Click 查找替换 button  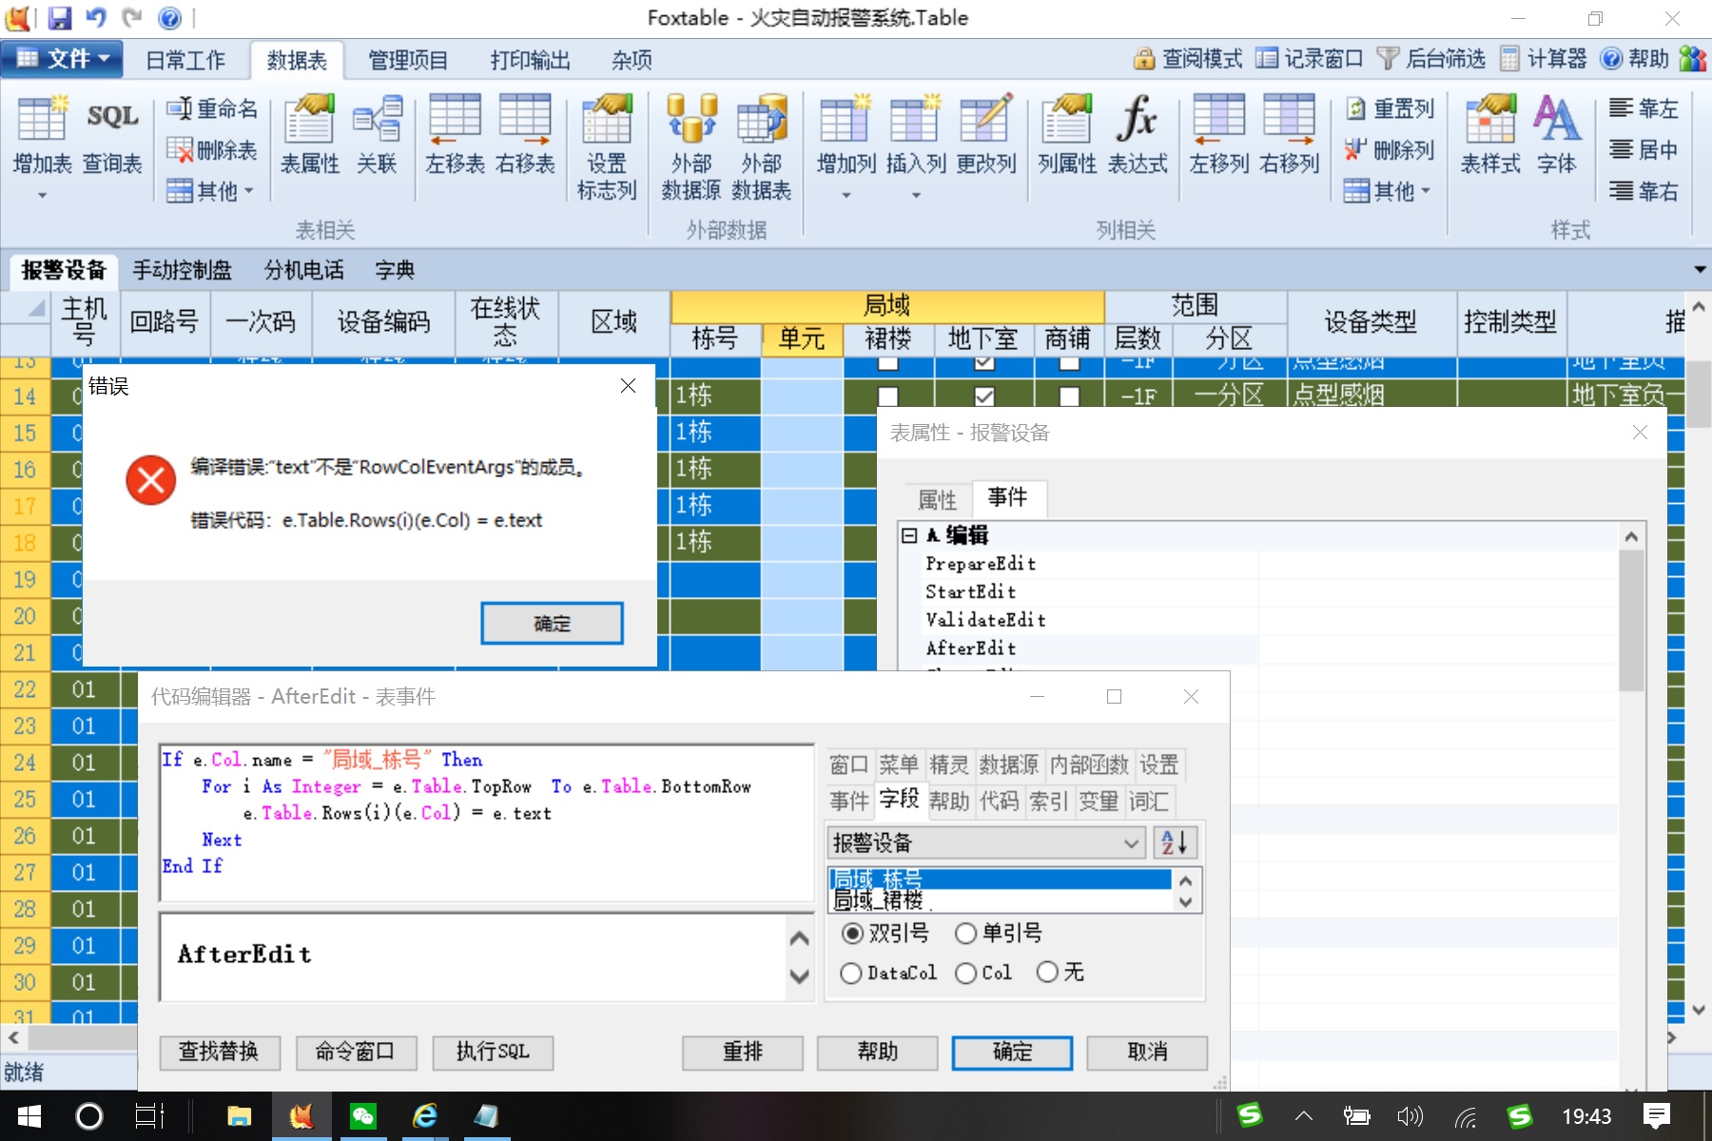(x=219, y=1052)
